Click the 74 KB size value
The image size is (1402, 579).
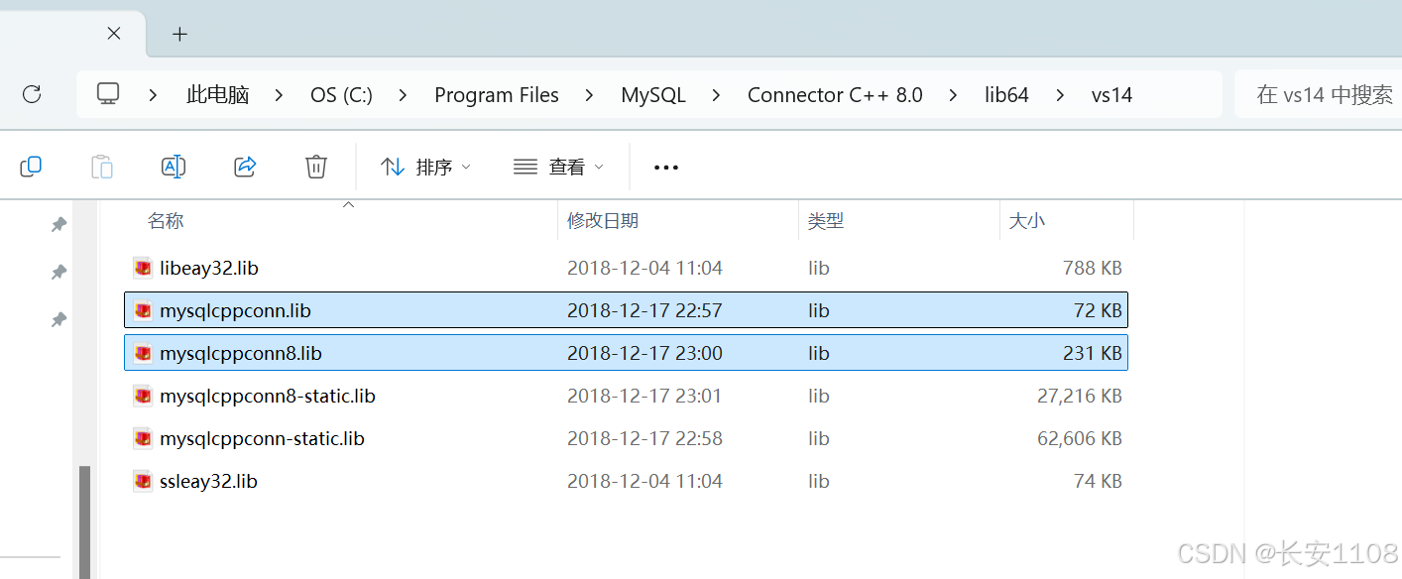click(x=1098, y=481)
